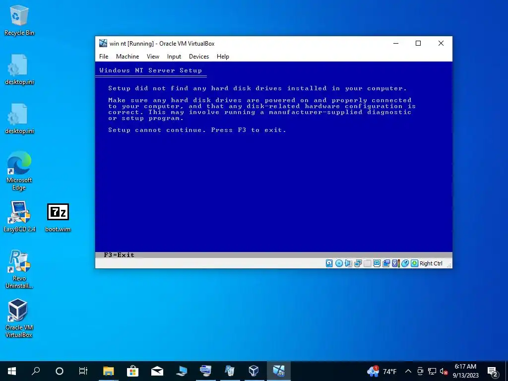Click the CPU virtualization indicator icon
This screenshot has height=381, width=508.
pyautogui.click(x=395, y=263)
